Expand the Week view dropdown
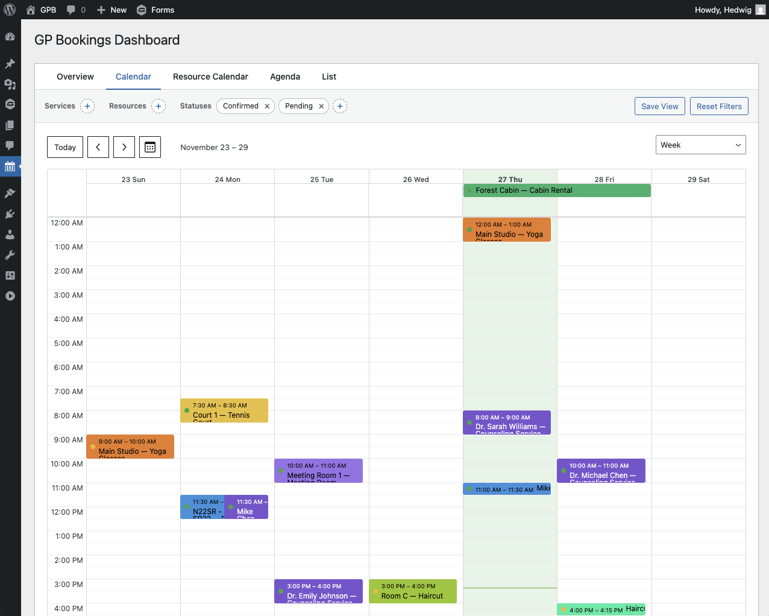This screenshot has height=616, width=769. 700,145
